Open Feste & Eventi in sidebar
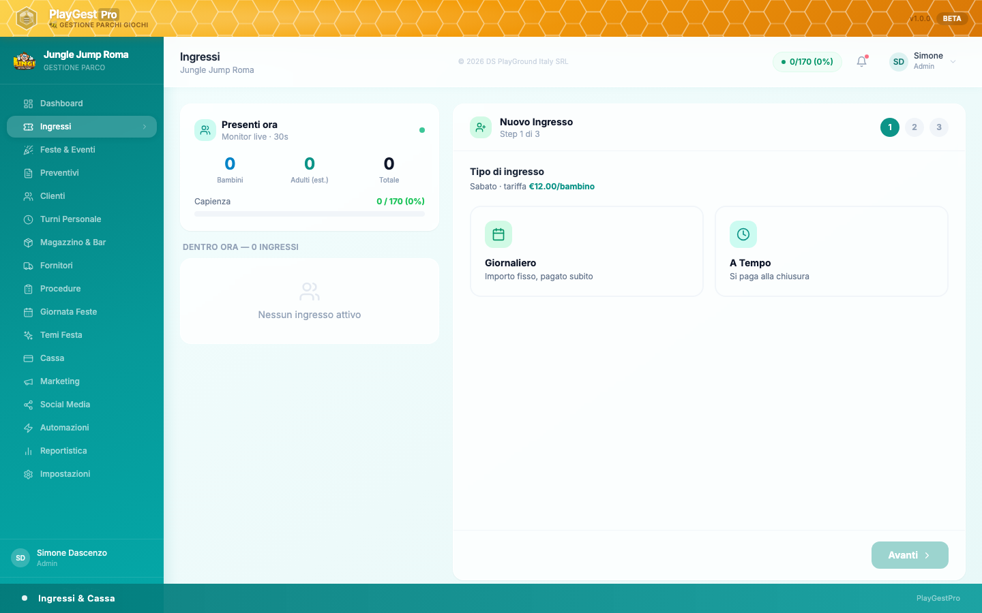This screenshot has height=613, width=982. click(68, 150)
